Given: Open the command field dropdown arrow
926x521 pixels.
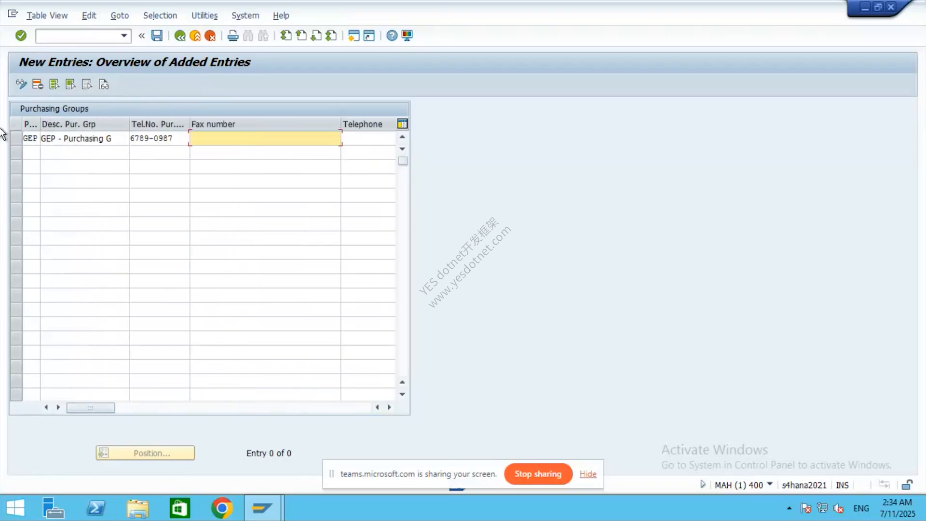Looking at the screenshot, I should click(x=124, y=35).
